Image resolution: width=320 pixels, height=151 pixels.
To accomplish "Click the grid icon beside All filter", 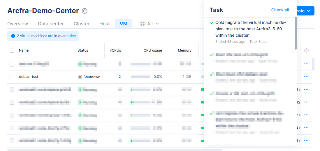I will click(143, 24).
